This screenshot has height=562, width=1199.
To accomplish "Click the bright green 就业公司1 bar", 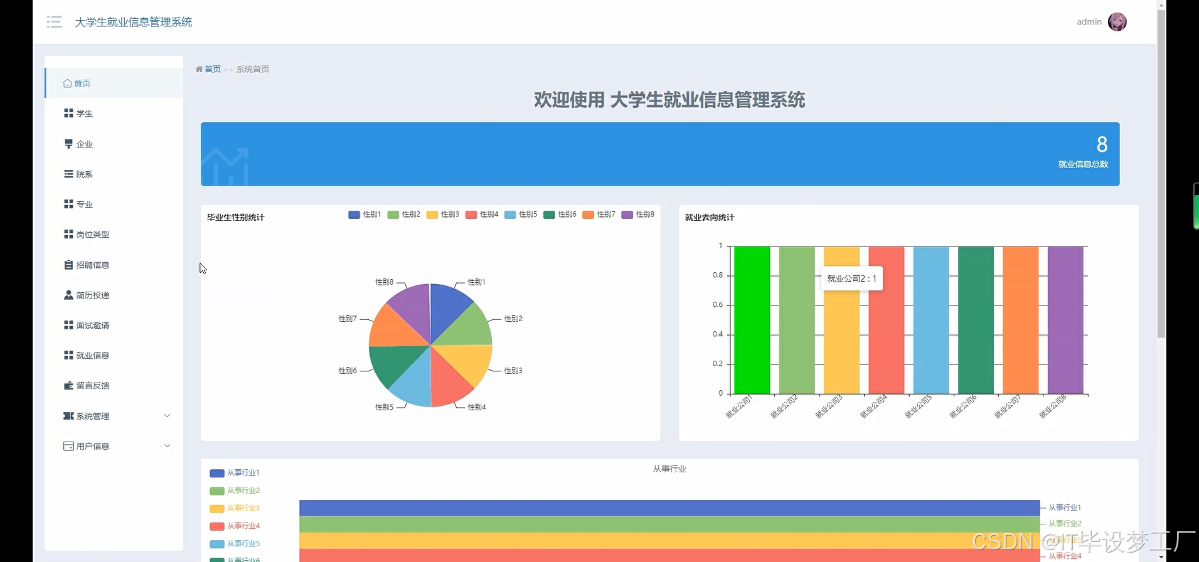I will pyautogui.click(x=752, y=320).
